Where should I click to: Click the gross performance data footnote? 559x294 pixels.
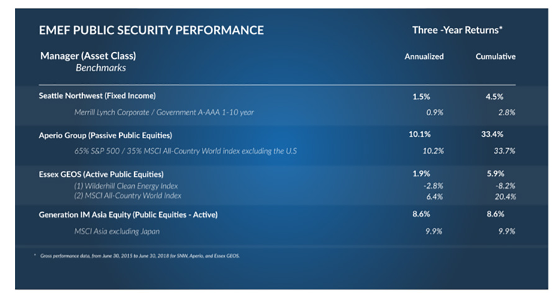point(140,256)
